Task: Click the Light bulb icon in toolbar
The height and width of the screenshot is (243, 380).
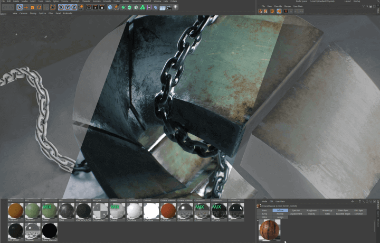Action: click(x=175, y=7)
